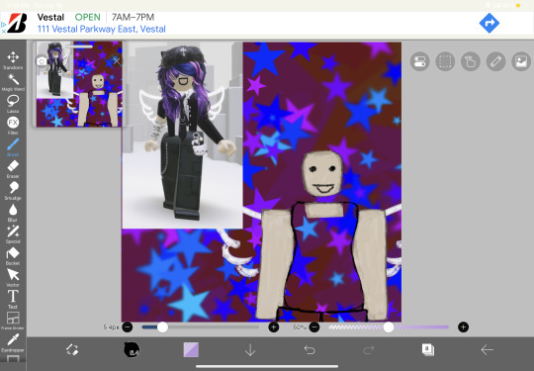This screenshot has width=534, height=371.
Task: Open the AdChoices triangle icon
Action: coord(3,25)
